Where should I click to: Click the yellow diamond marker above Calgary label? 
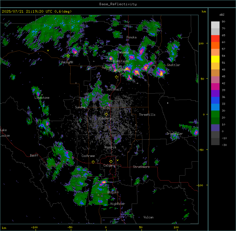click(111, 162)
